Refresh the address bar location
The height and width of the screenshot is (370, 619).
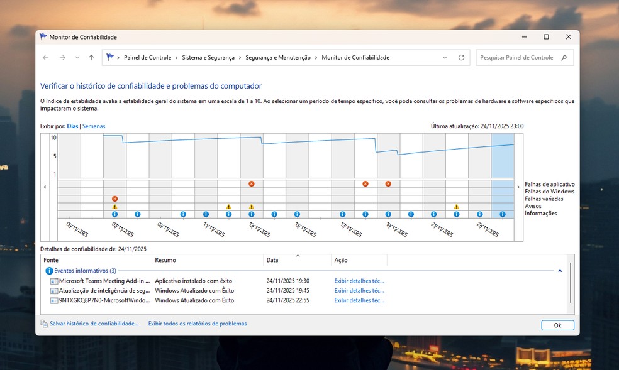461,58
